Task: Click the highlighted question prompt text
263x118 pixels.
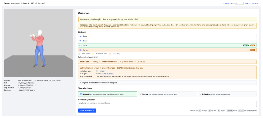Action: pyautogui.click(x=109, y=19)
